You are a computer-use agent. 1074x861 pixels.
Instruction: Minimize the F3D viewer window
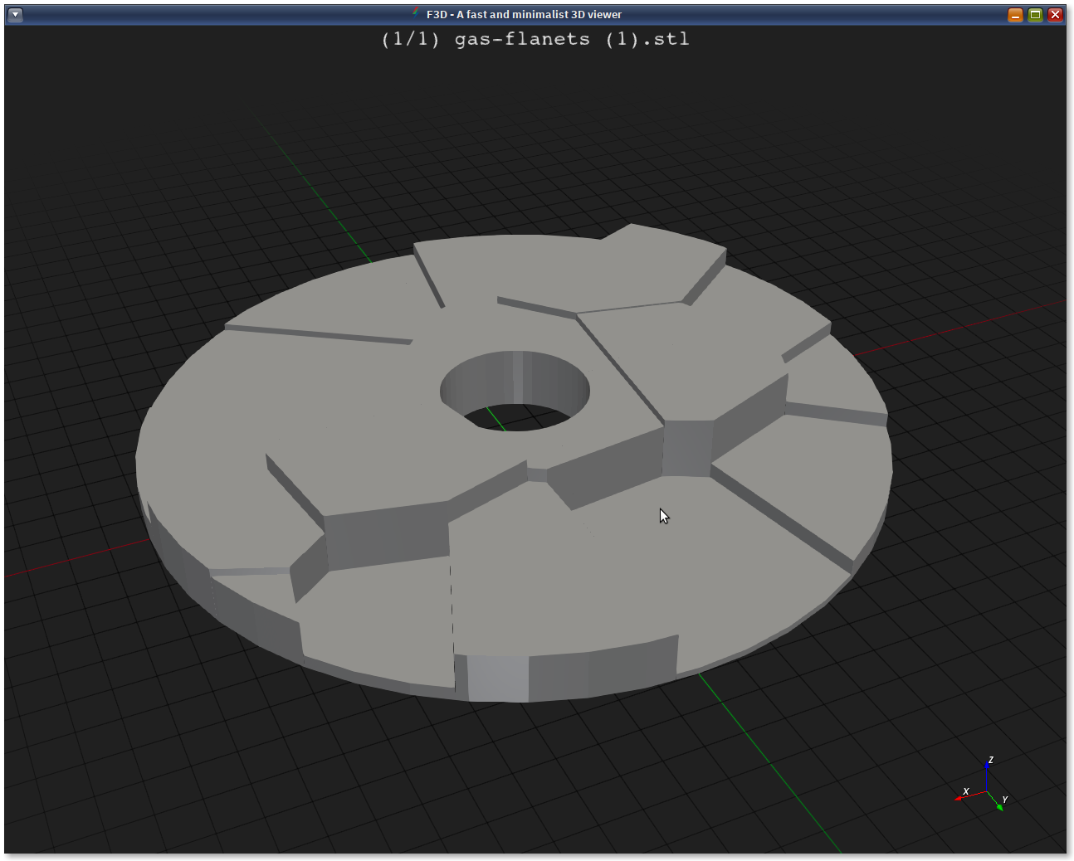pyautogui.click(x=1015, y=14)
